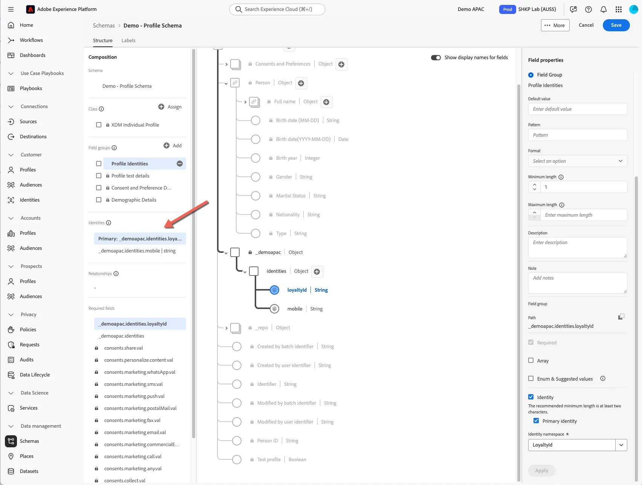Click the plus icon beside identities object
The image size is (642, 485).
click(317, 272)
